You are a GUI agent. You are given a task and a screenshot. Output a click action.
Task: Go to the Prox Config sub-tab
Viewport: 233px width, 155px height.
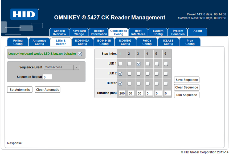coord(190,42)
